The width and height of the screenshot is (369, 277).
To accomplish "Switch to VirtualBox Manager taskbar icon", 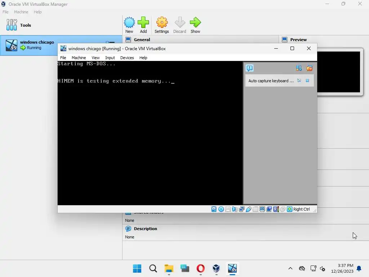I will (216, 268).
